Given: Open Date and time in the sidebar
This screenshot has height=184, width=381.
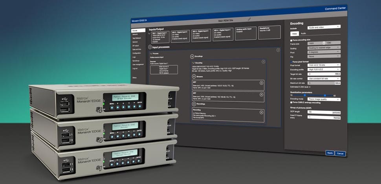Looking at the screenshot, I should [x=136, y=50].
